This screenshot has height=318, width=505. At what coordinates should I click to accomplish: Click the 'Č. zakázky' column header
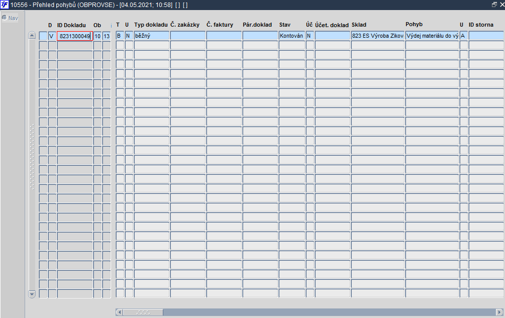click(185, 25)
